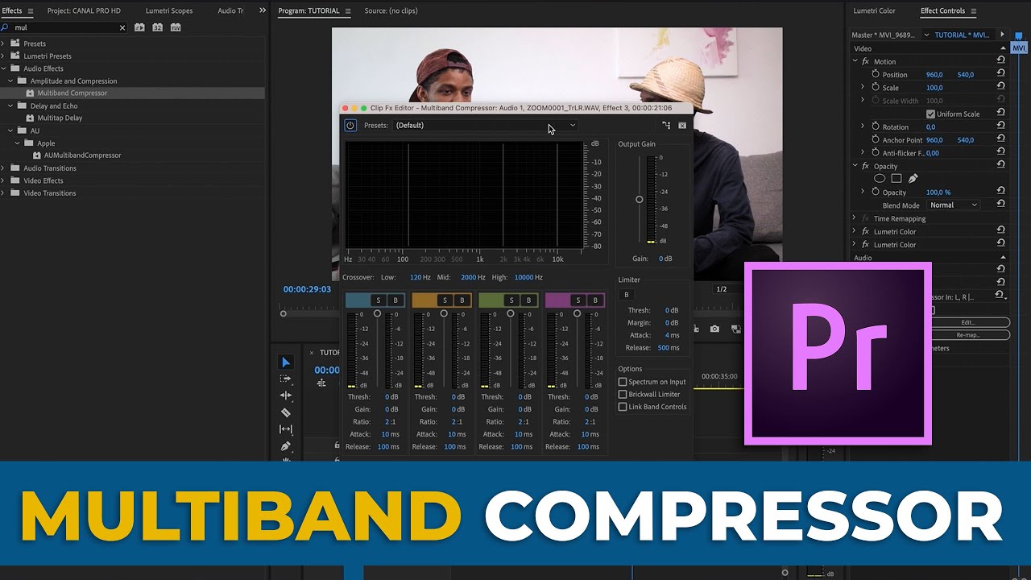Click the purple band threshold slider handle
The width and height of the screenshot is (1031, 580).
click(x=577, y=313)
